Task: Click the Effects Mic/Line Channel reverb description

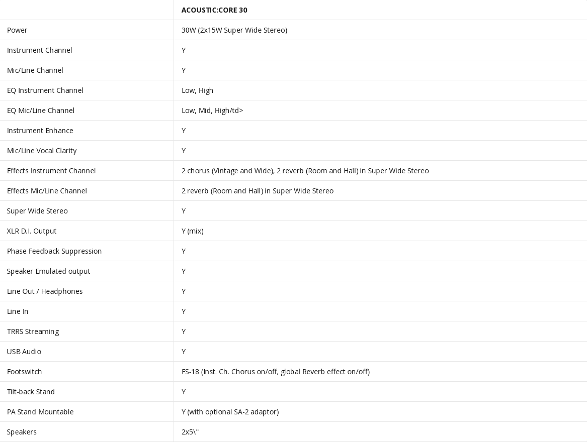Action: pos(258,191)
